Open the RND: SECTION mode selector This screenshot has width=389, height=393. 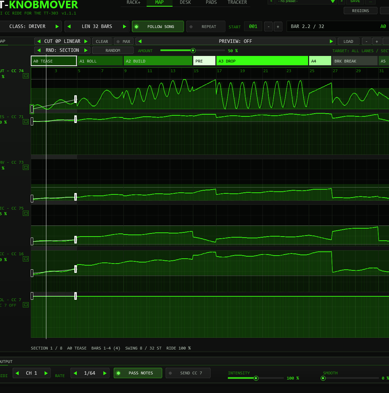point(62,50)
